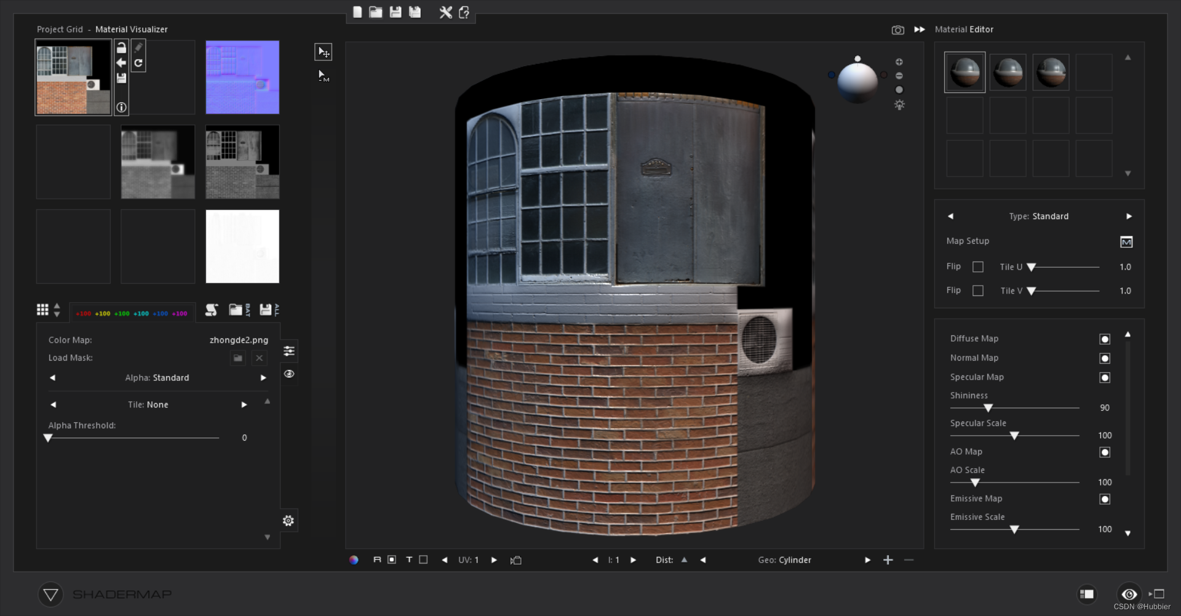Click the script icon near the map grid
This screenshot has height=616, width=1181.
click(212, 310)
